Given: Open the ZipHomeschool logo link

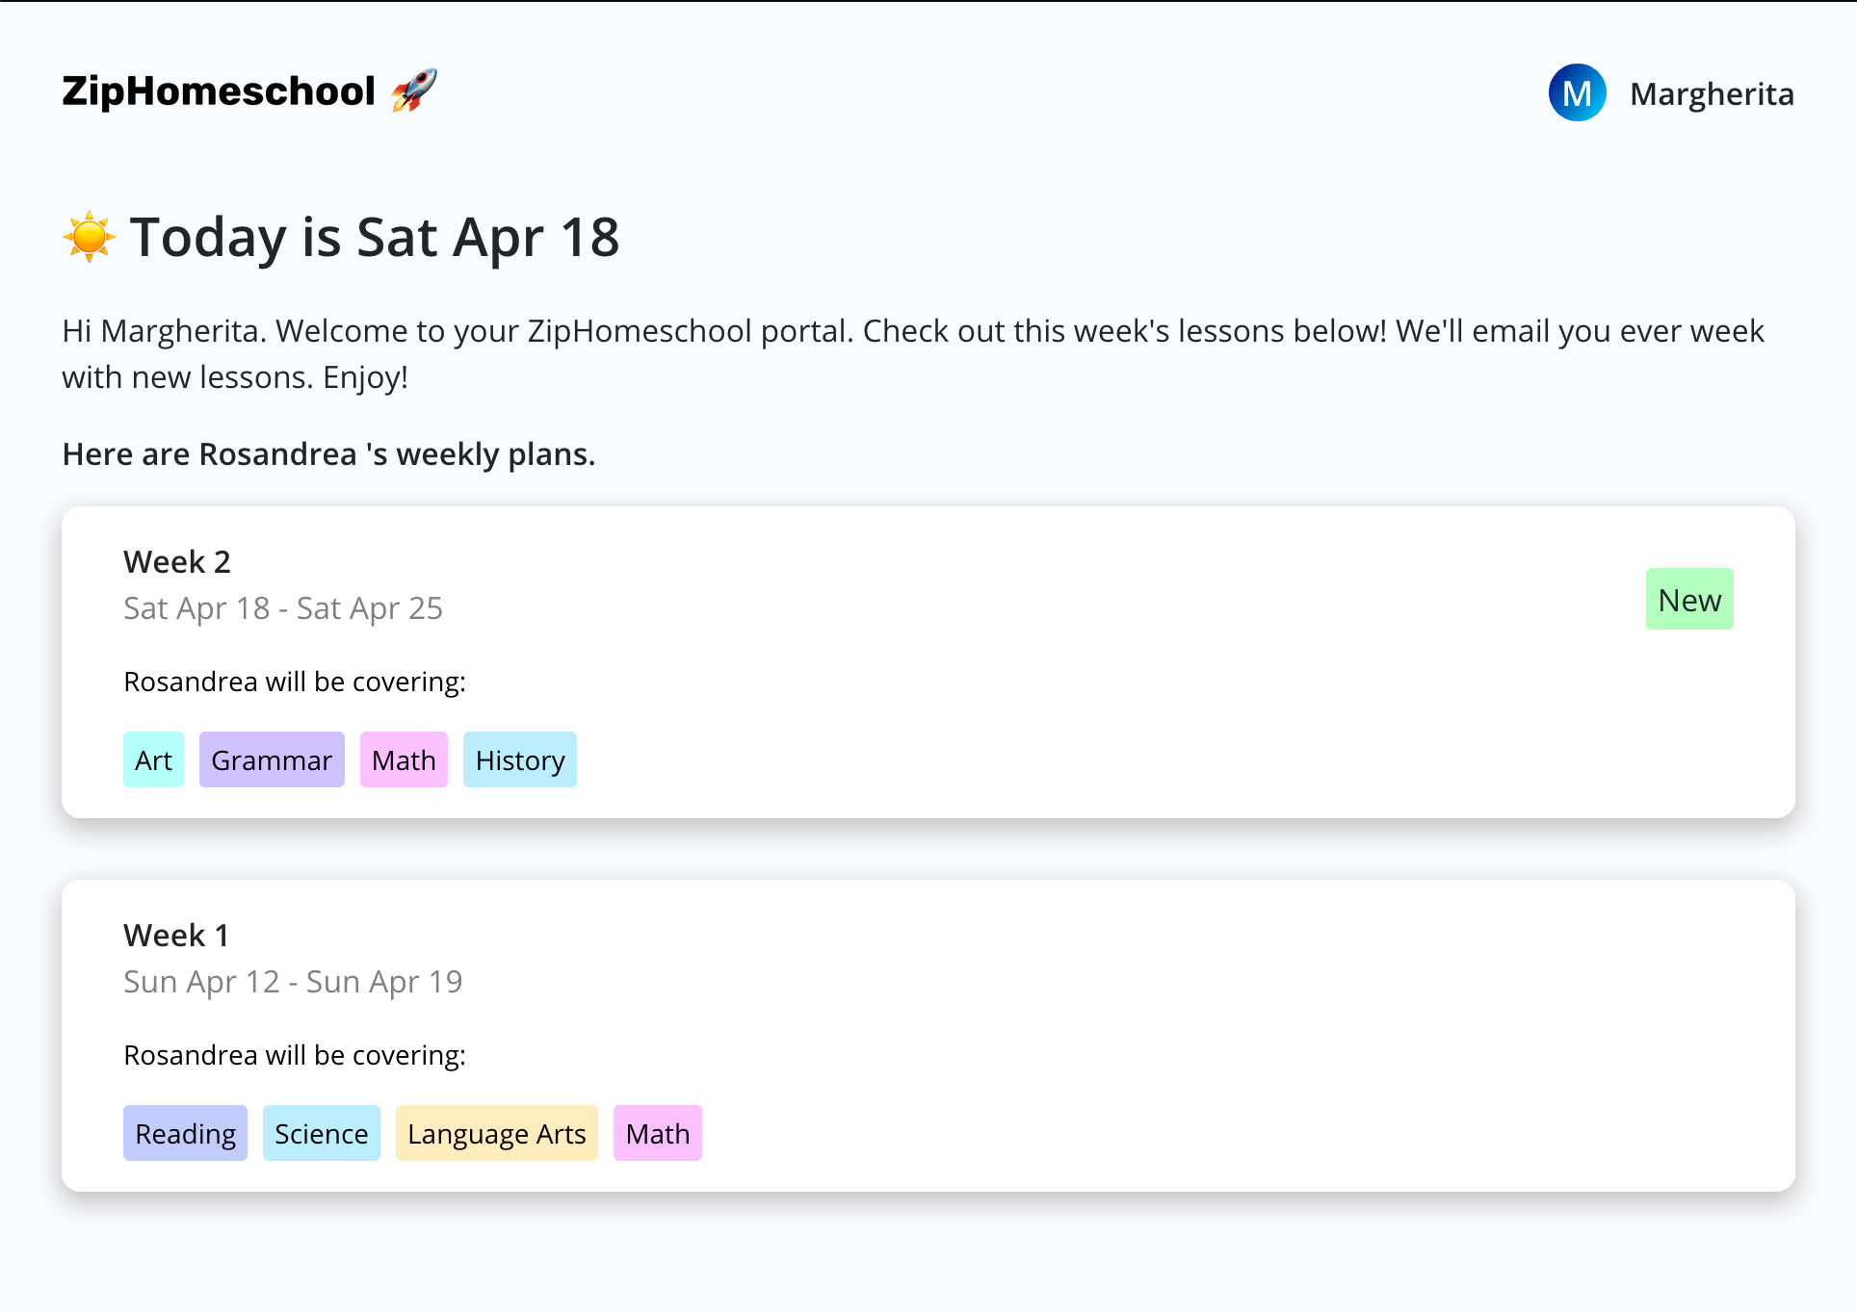Looking at the screenshot, I should [249, 90].
